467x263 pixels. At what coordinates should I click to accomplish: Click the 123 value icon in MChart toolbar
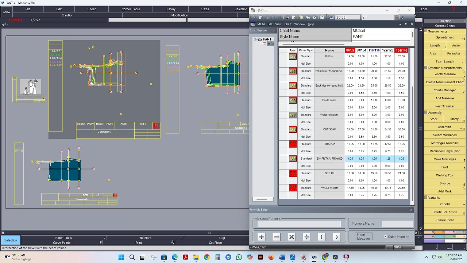point(332,17)
